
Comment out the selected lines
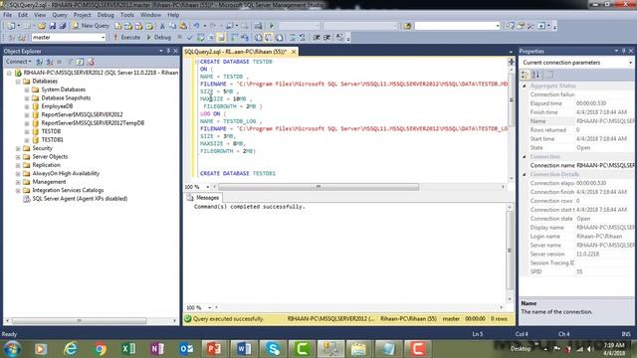[292, 38]
